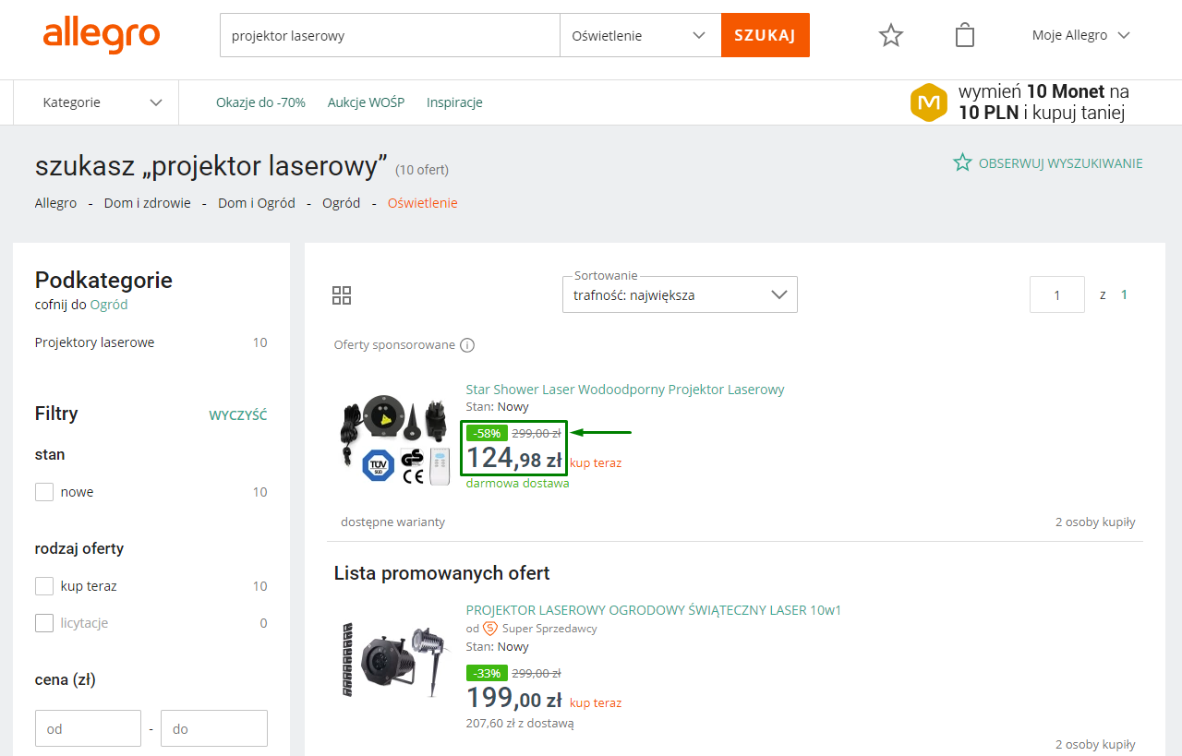Open the Sortowanie dropdown
1182x756 pixels.
680,294
